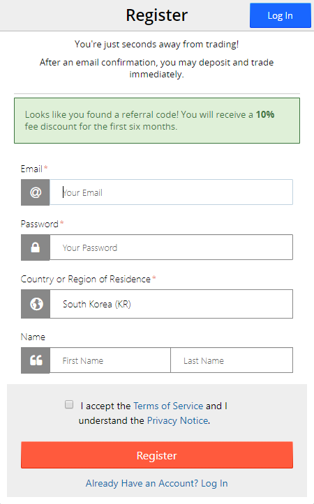Select the Last Name text box
This screenshot has width=314, height=504.
point(232,360)
